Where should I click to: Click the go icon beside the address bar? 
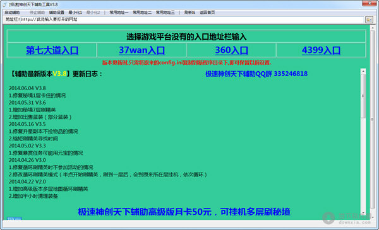pyautogui.click(x=369, y=20)
